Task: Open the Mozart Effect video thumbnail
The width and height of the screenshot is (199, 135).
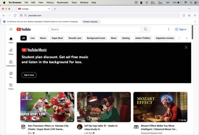Action: (160, 107)
